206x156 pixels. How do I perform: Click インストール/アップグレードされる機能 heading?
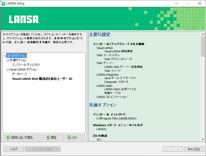(x=119, y=44)
